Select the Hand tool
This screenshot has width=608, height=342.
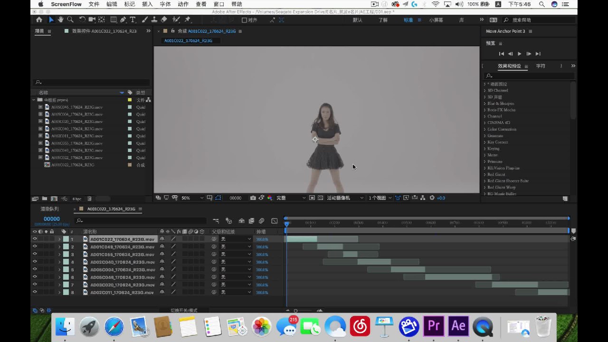pyautogui.click(x=60, y=20)
